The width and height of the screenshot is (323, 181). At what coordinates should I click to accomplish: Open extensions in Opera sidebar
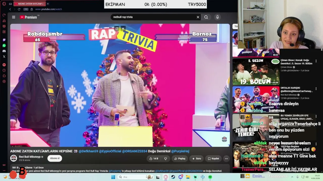pyautogui.click(x=4, y=76)
